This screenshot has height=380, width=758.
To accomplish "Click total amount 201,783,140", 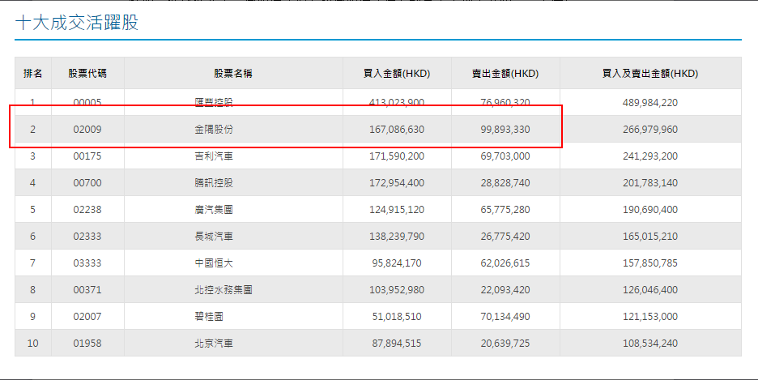I will (650, 183).
